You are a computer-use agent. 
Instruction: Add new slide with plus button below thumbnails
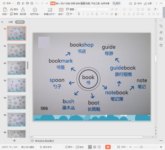click(x=14, y=141)
